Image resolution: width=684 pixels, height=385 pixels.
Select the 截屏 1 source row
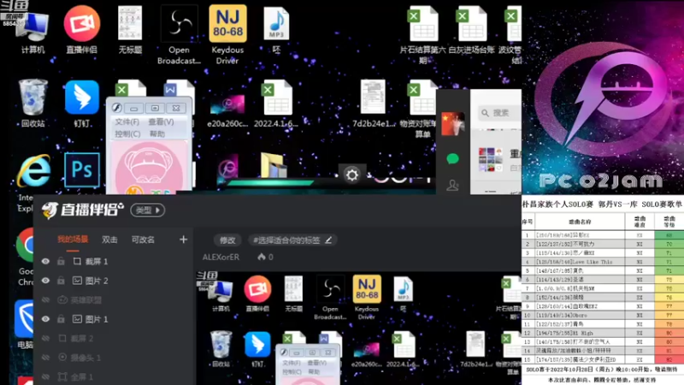point(114,262)
